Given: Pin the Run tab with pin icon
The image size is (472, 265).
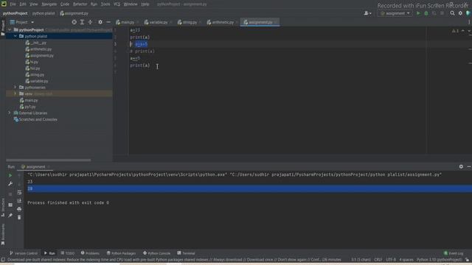Looking at the screenshot, I should [10, 215].
